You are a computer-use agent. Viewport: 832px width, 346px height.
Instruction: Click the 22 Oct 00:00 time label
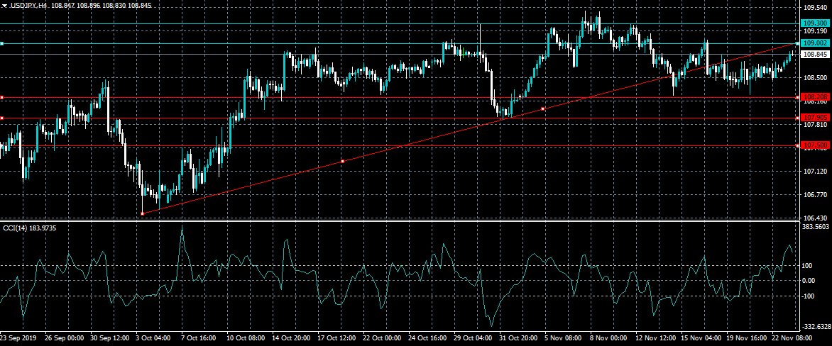point(383,337)
